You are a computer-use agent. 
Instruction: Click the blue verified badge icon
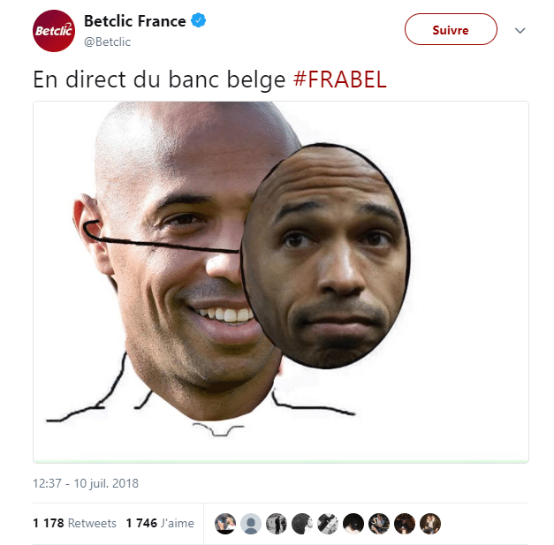(x=199, y=20)
